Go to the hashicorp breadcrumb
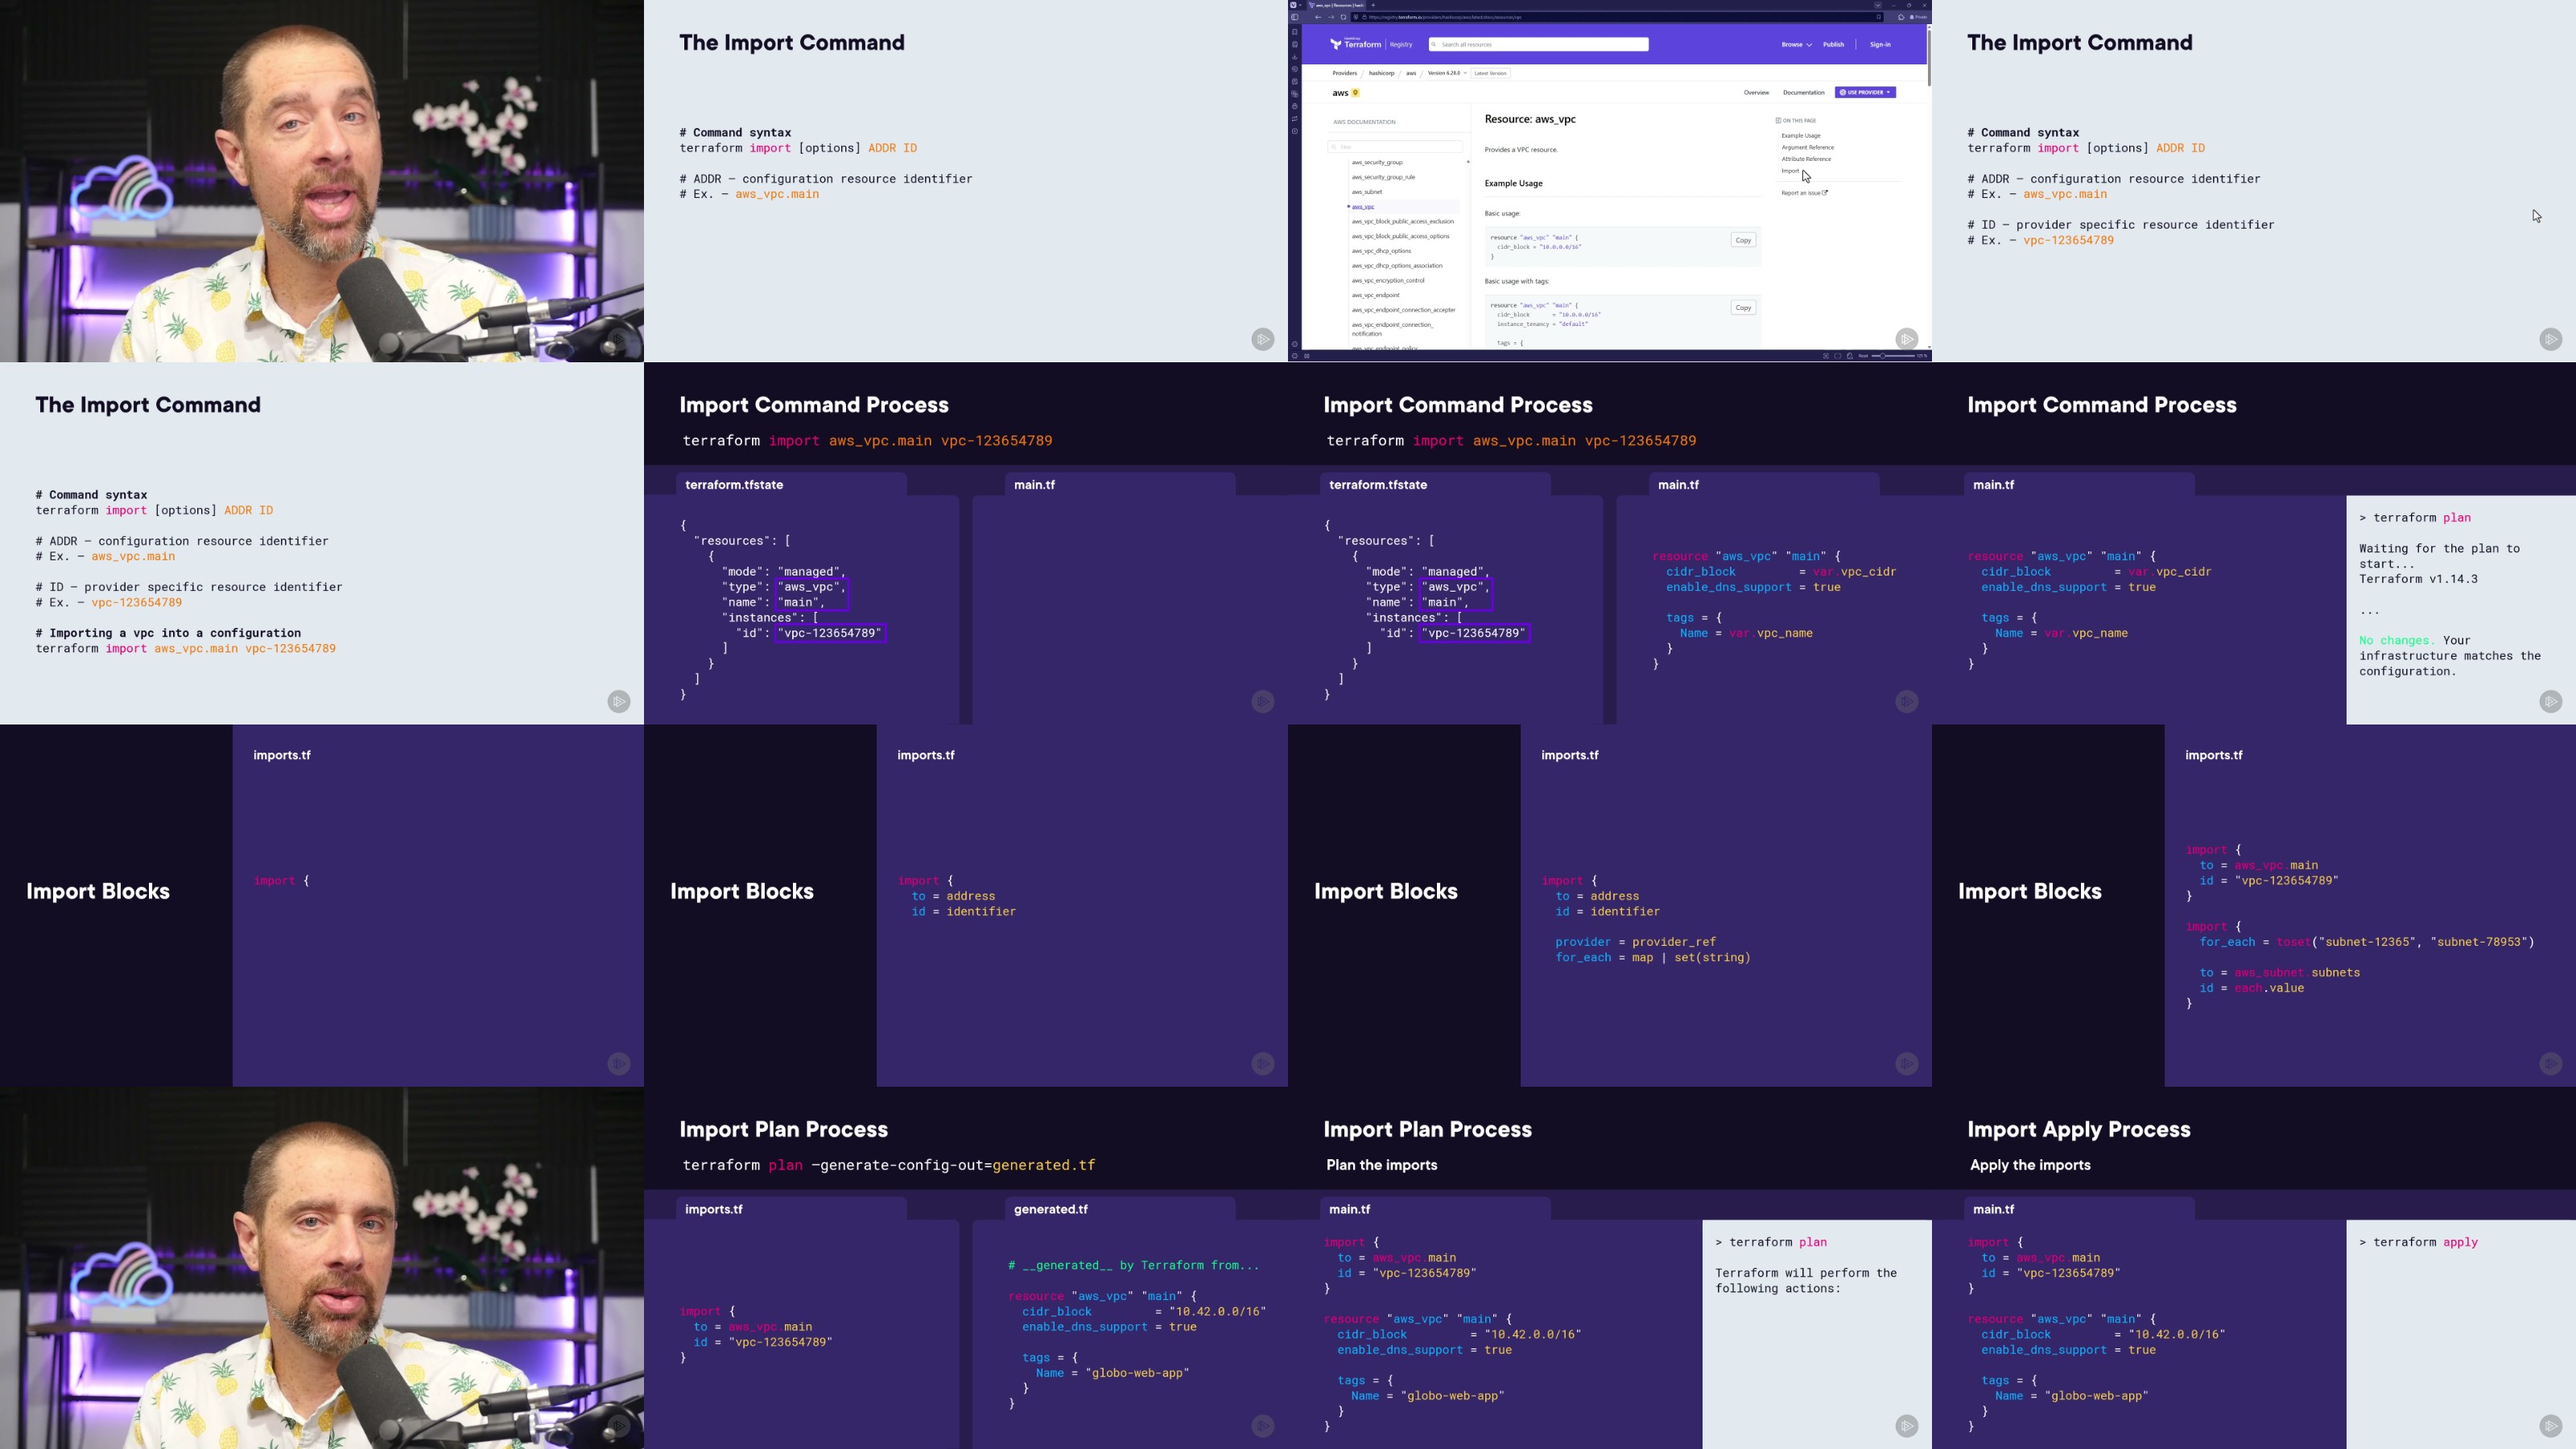 [1382, 73]
